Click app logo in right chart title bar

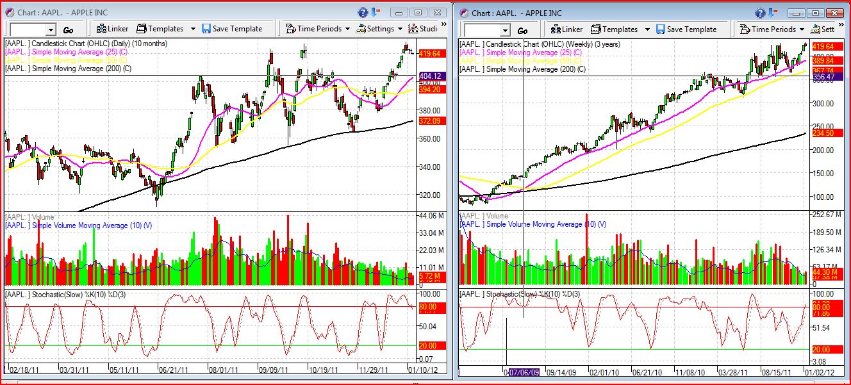coord(464,13)
